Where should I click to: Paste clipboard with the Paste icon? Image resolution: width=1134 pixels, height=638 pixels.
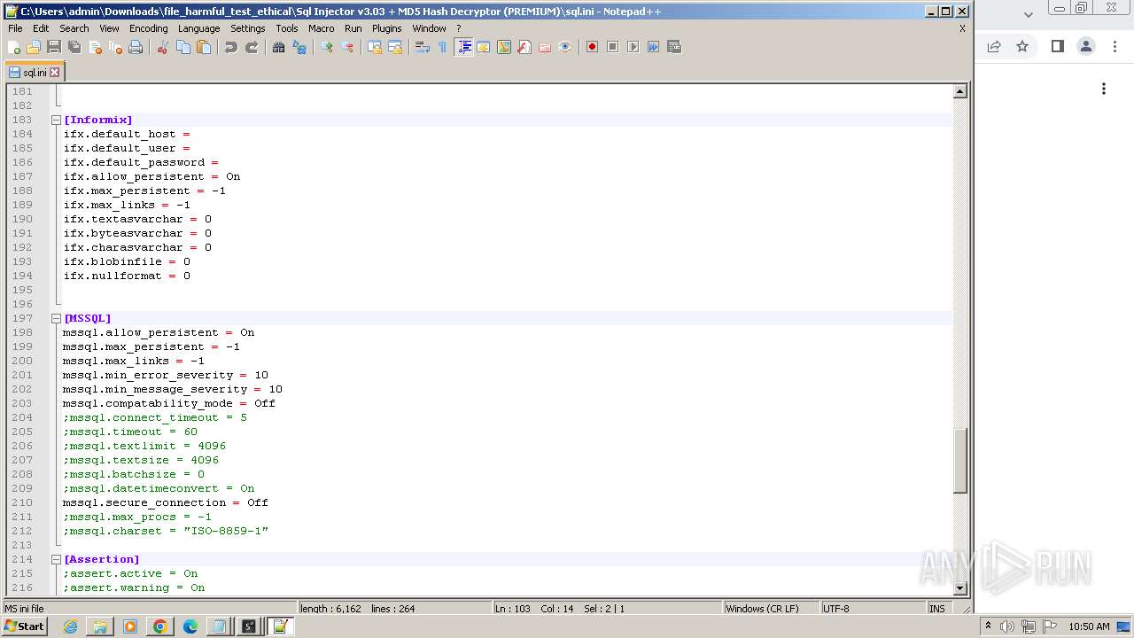pos(204,47)
